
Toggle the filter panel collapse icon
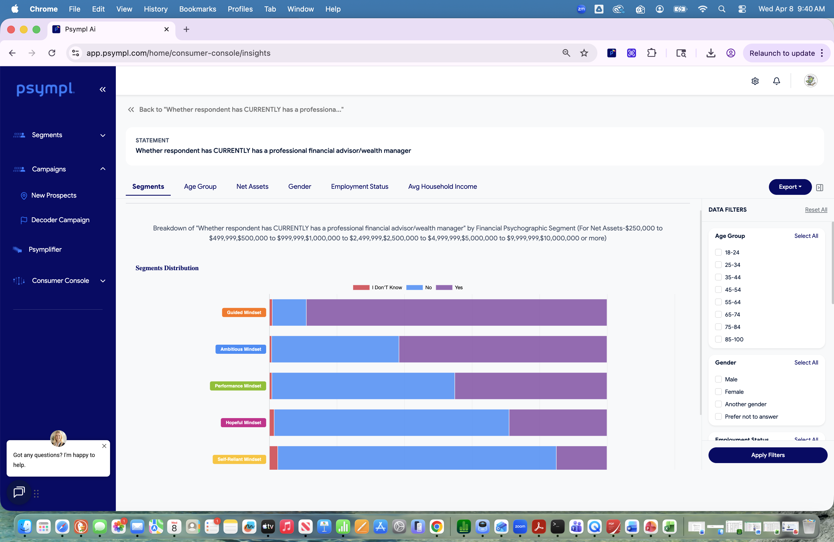pyautogui.click(x=819, y=187)
